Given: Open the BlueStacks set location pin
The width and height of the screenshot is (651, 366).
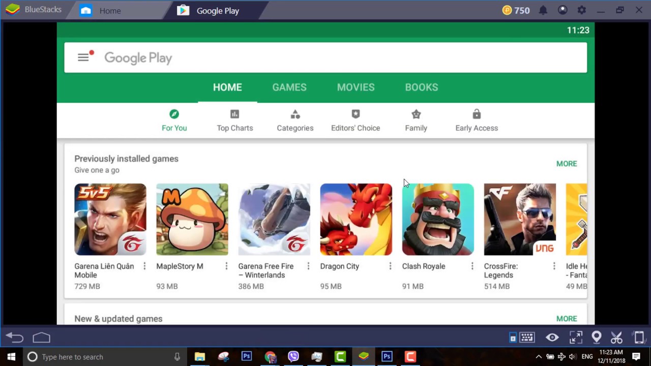Looking at the screenshot, I should click(596, 338).
